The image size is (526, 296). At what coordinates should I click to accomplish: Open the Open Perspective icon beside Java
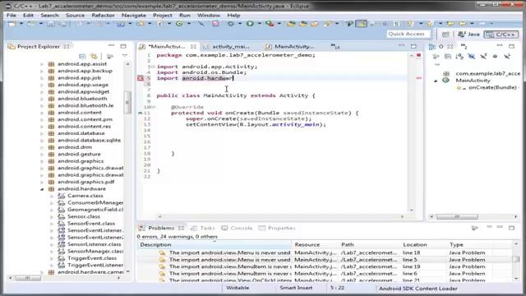pyautogui.click(x=445, y=35)
